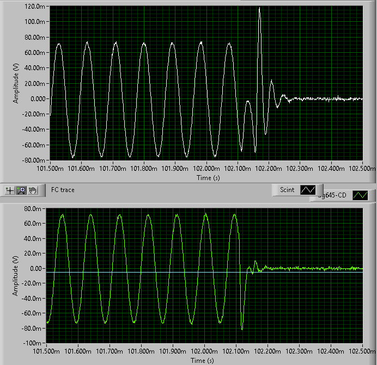Click the 40.00m amplitude scale marker
377x365 pixels.
click(35, 68)
